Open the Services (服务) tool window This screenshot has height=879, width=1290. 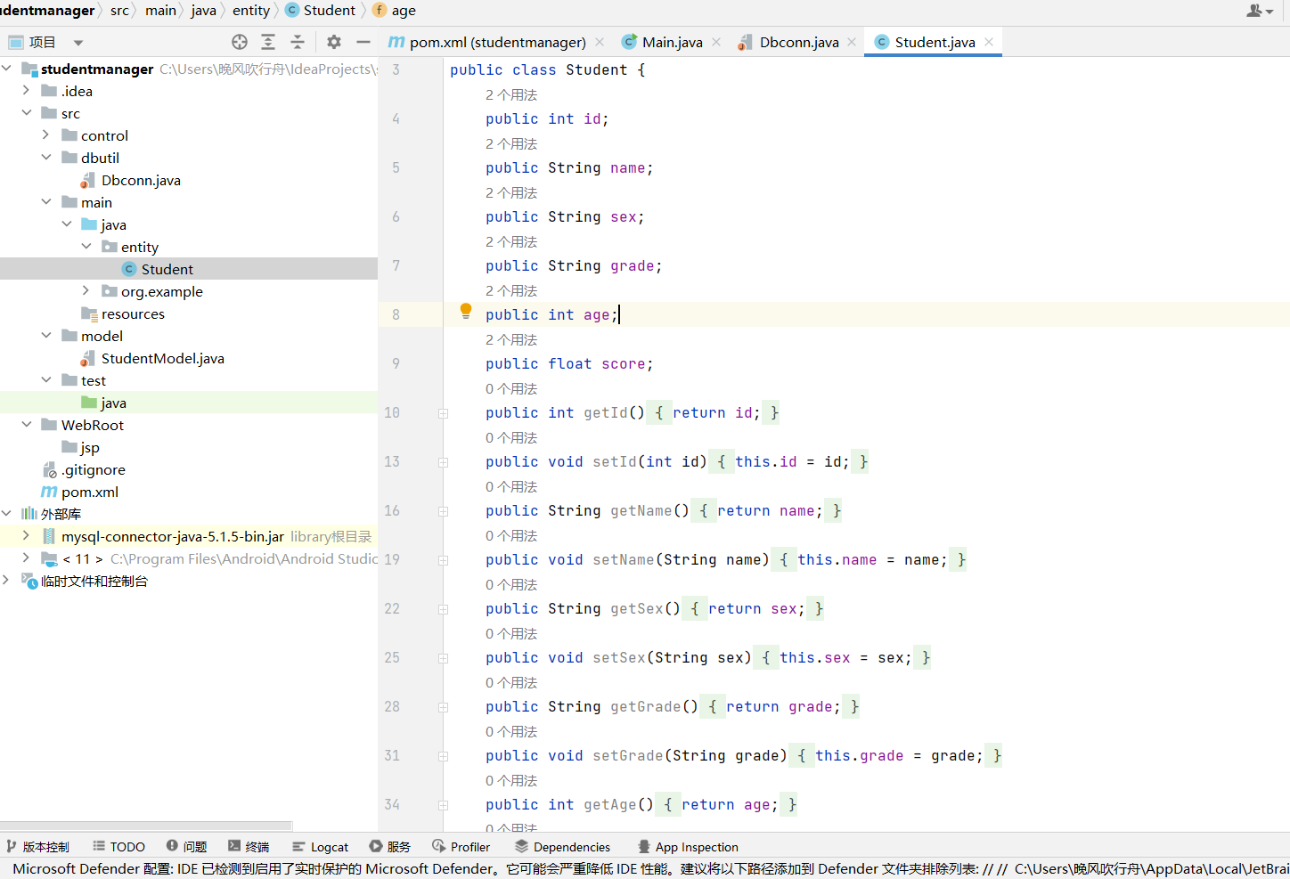click(390, 846)
